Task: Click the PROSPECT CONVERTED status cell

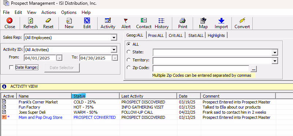Action: (94, 117)
